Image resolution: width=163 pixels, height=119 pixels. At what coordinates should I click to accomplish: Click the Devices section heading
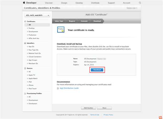tap(30, 68)
